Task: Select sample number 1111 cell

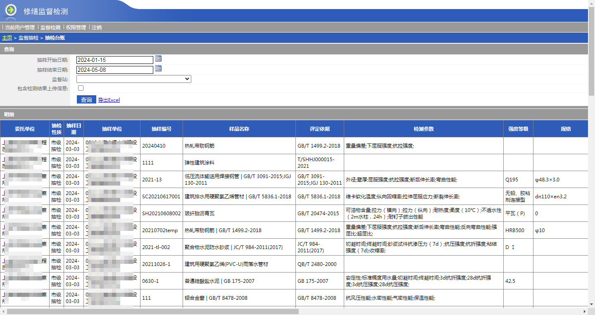Action: [x=162, y=162]
